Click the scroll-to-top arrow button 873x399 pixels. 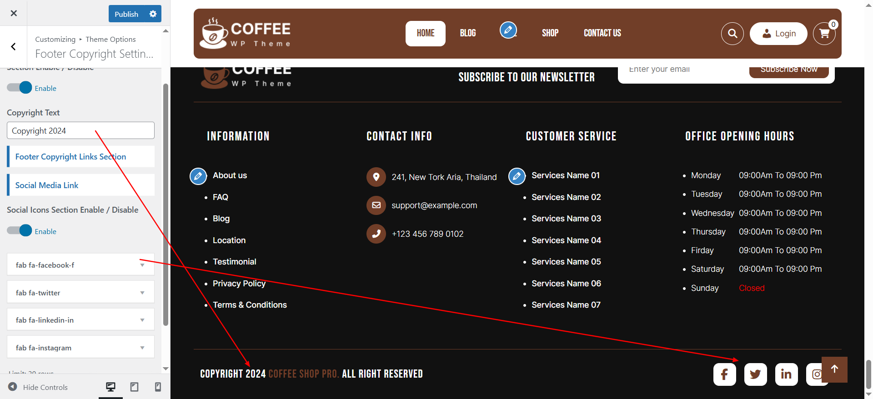click(x=834, y=369)
